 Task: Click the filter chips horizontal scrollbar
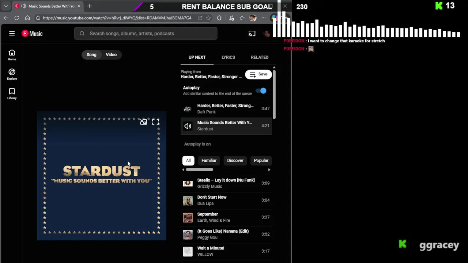[199, 169]
